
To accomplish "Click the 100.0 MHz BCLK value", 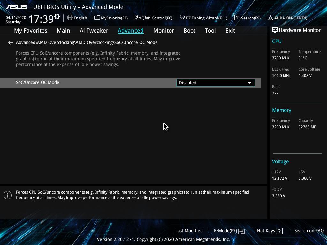I will (281, 76).
